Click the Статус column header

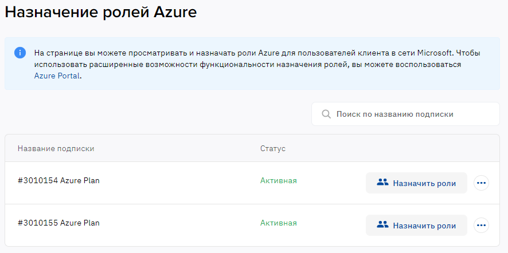[x=273, y=148]
